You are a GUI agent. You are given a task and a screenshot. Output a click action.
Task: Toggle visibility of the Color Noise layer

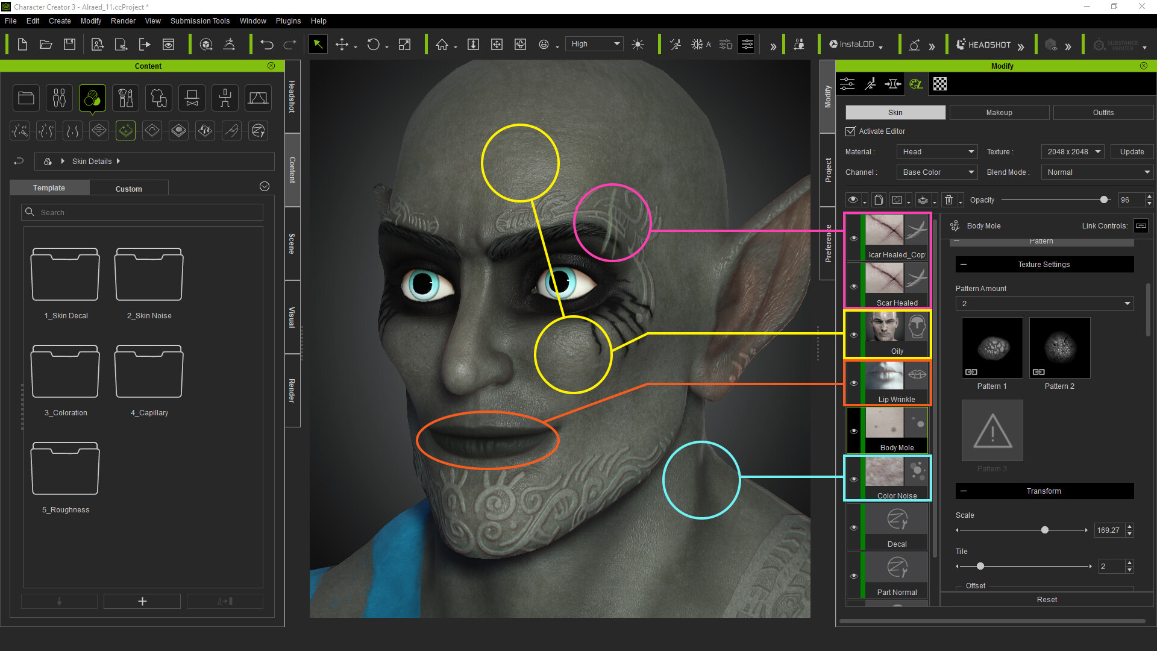pos(854,479)
